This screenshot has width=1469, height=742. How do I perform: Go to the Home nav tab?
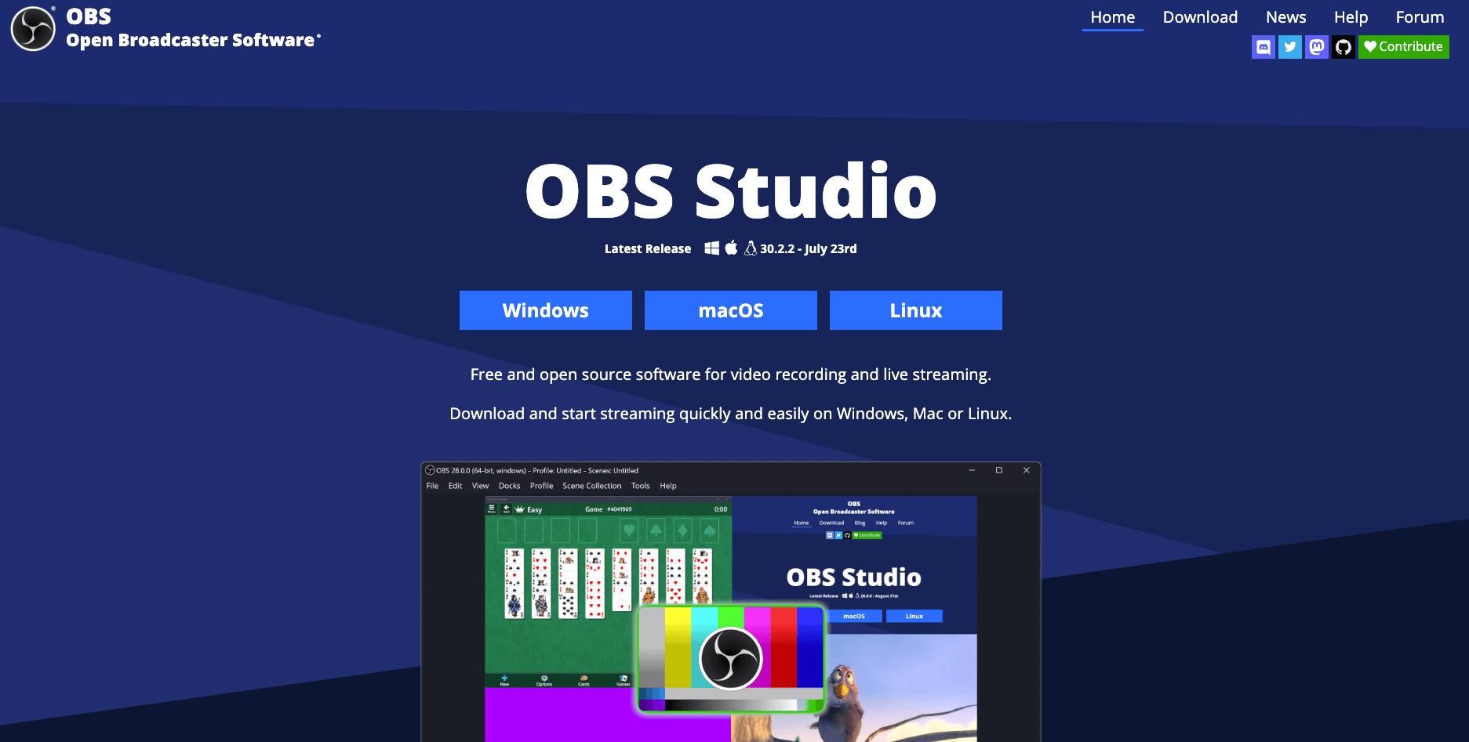pyautogui.click(x=1113, y=17)
